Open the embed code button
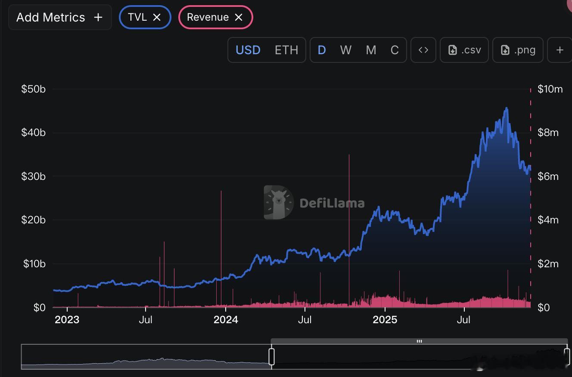This screenshot has height=377, width=572. coord(423,50)
